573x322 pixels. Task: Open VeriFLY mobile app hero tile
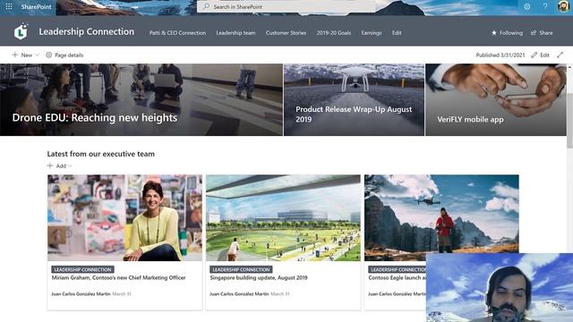[496, 99]
